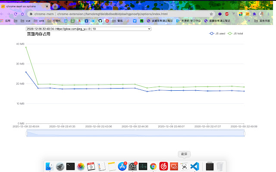Toggle the JS used legend series
Viewport: 276px width, 172px height.
[x=217, y=34]
